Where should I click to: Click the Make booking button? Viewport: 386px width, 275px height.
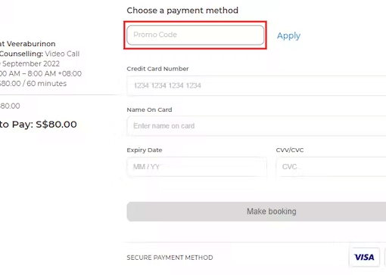click(x=257, y=212)
